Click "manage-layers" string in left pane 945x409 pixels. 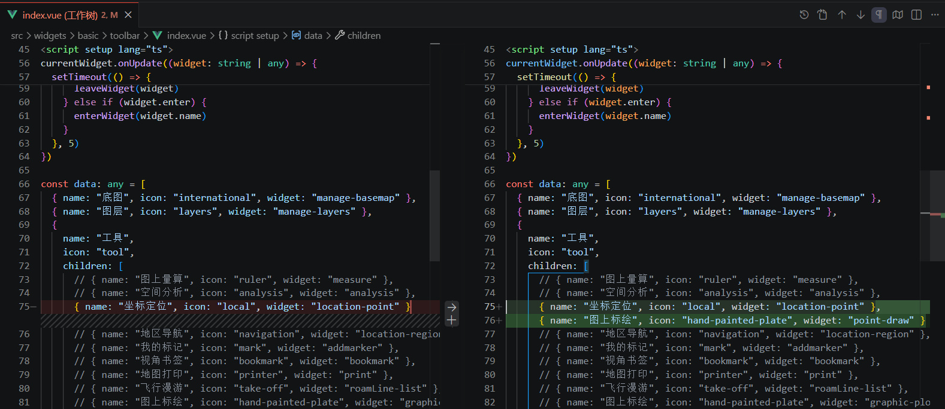(x=314, y=212)
